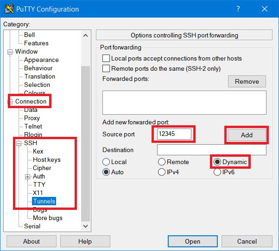279x251 pixels.
Task: Expand the Auth tree node
Action: click(x=27, y=177)
